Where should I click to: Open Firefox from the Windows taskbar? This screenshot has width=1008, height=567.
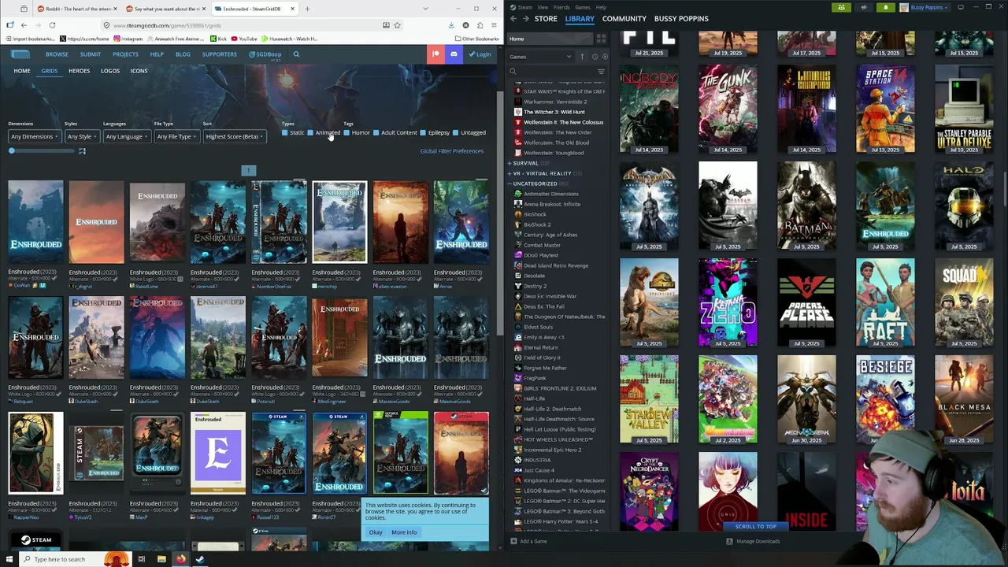point(180,559)
